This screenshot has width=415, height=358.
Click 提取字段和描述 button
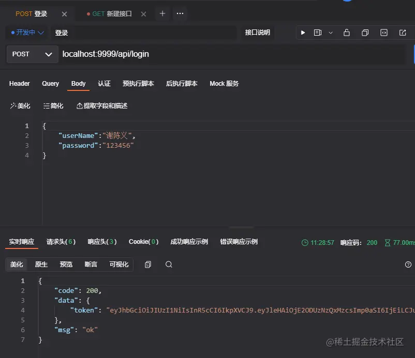(x=102, y=106)
